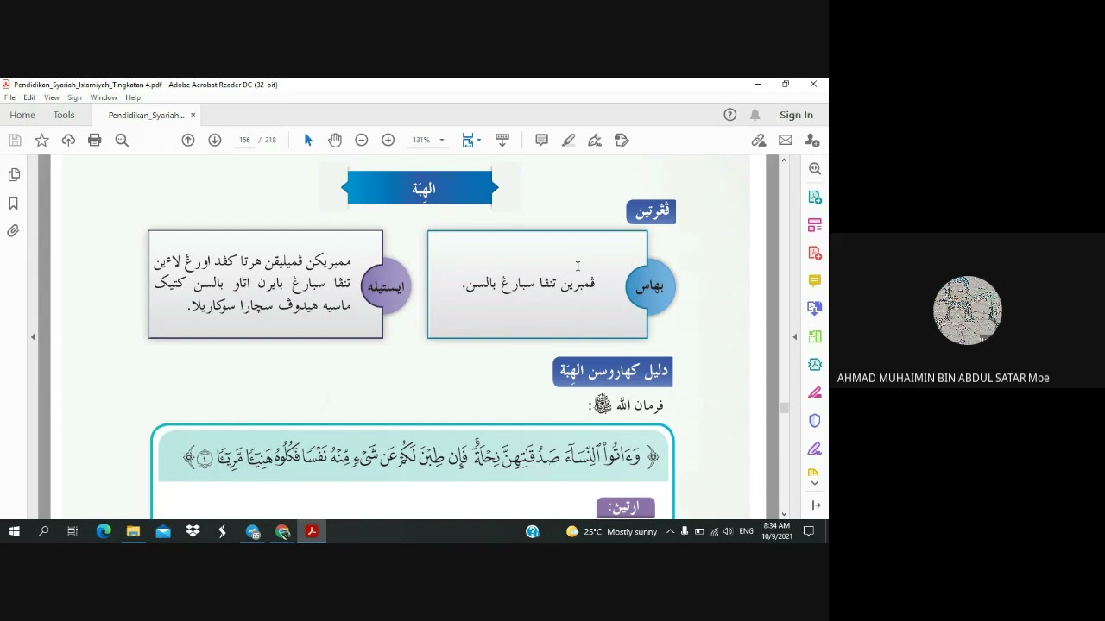
Task: Collapse the right tools pane
Action: 795,336
